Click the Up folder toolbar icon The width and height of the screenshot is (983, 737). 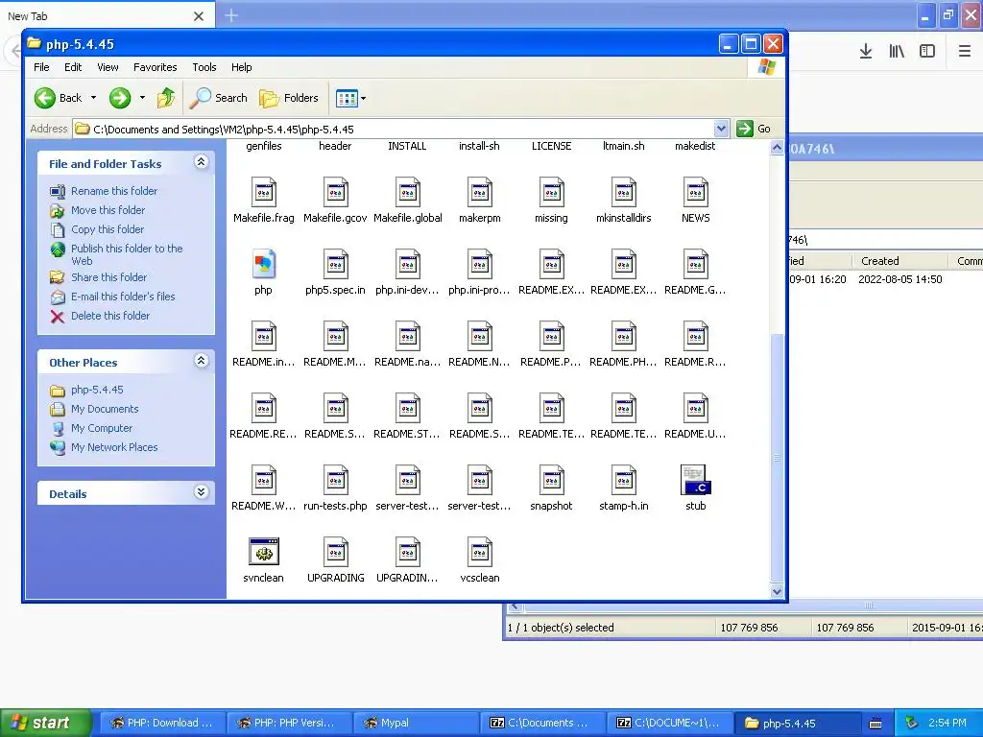[166, 98]
